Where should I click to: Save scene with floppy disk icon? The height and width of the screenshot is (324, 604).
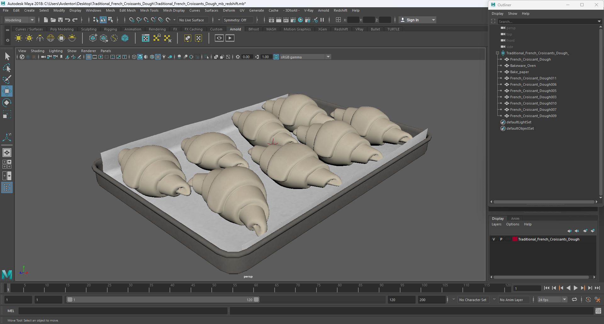coord(60,20)
